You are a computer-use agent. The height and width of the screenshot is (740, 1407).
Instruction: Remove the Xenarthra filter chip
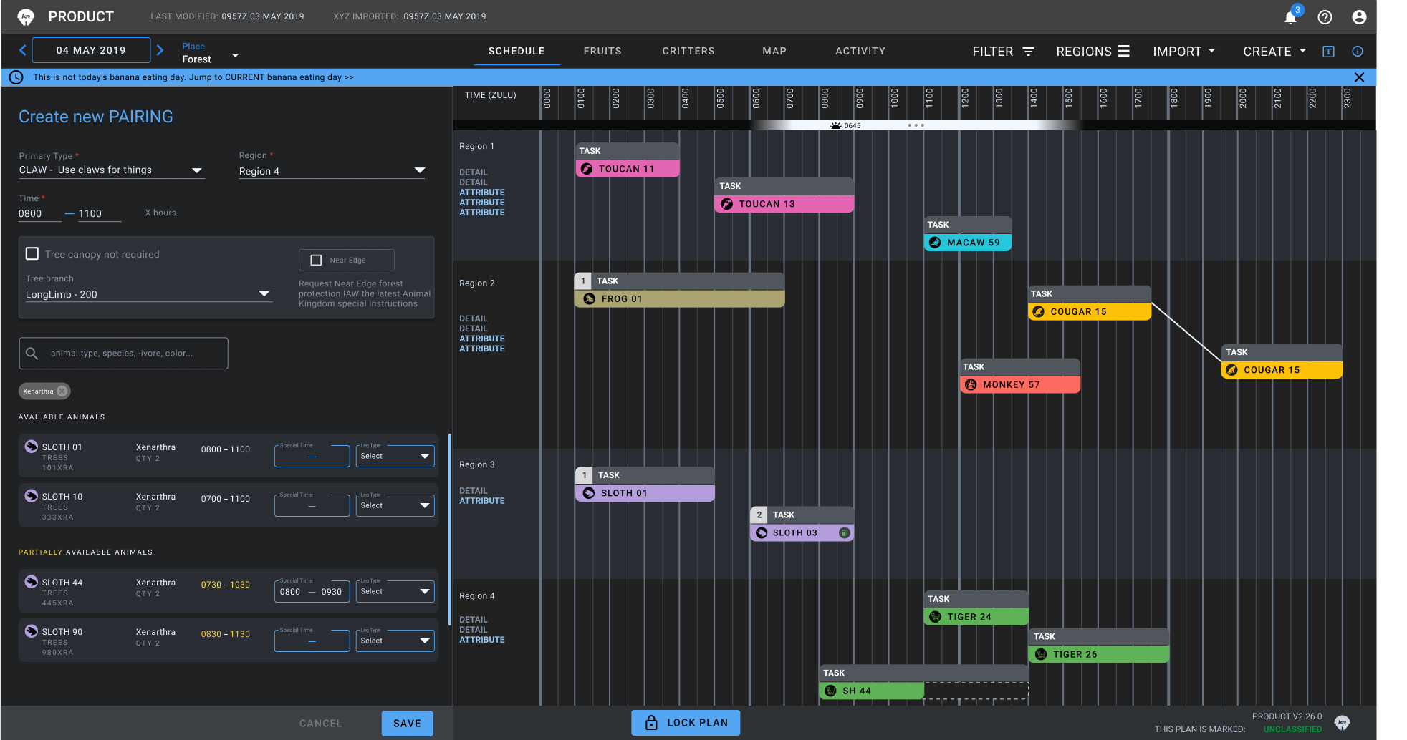coord(62,391)
